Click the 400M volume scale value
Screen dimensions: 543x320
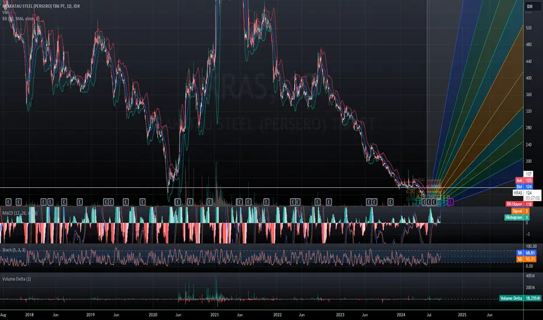530,276
